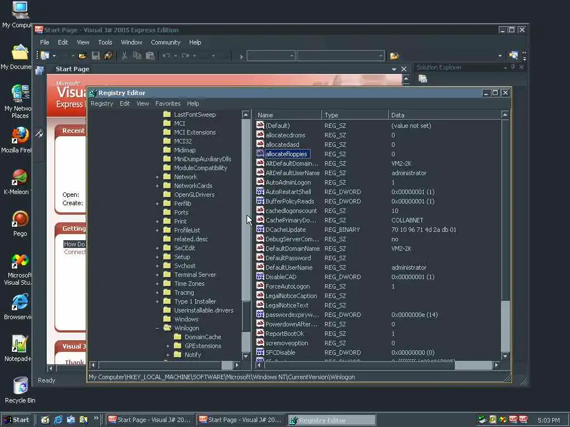Viewport: 570px width, 427px height.
Task: Open the Recycle Bin desktop icon
Action: tap(20, 390)
